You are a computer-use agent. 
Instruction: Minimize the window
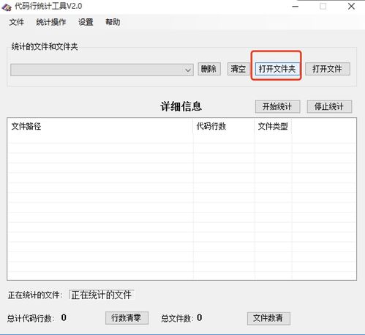coord(296,7)
